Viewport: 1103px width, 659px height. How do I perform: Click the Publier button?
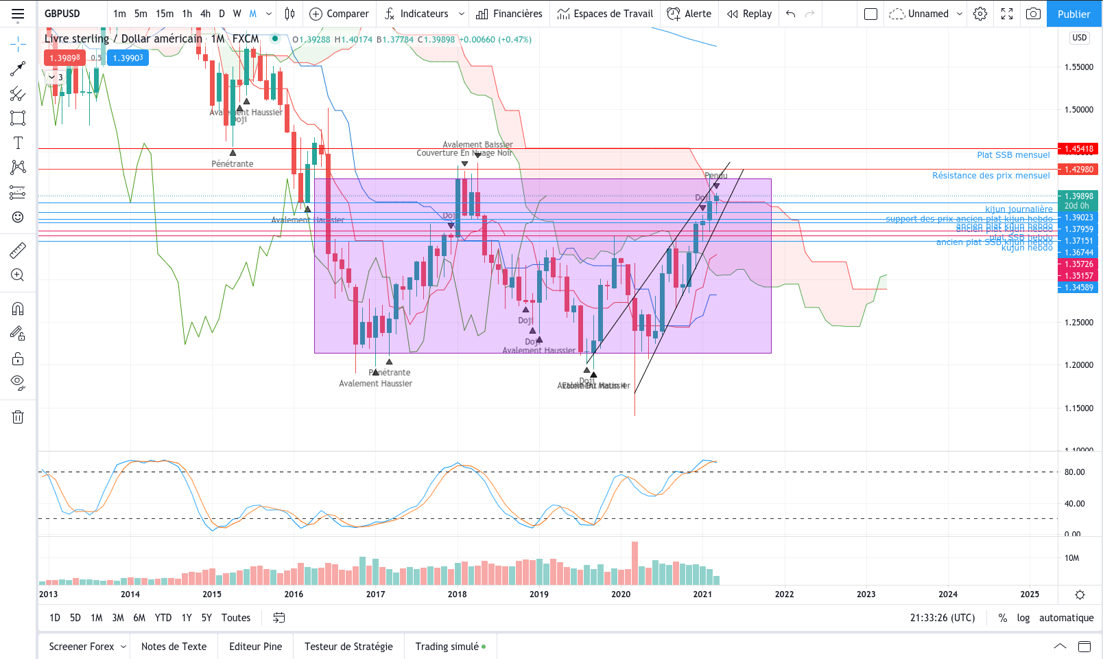click(1074, 14)
